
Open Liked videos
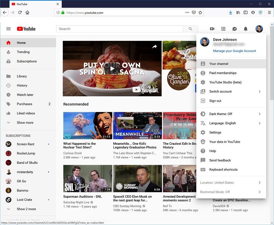[x=28, y=113]
